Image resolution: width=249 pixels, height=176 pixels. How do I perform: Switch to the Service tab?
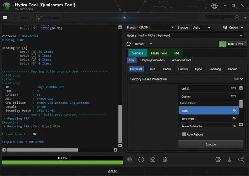coord(137,53)
